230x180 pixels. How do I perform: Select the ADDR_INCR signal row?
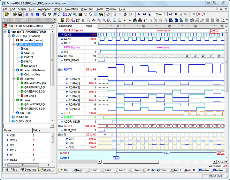(x=78, y=122)
